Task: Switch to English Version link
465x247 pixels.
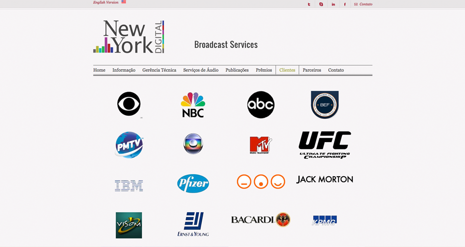Action: click(105, 2)
